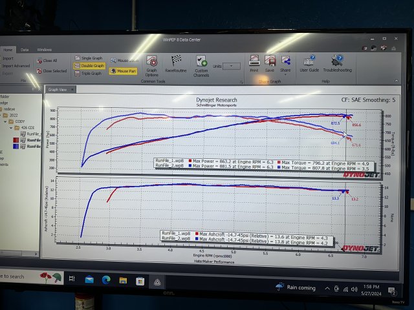Switch to Triple Graph layout

(x=88, y=73)
